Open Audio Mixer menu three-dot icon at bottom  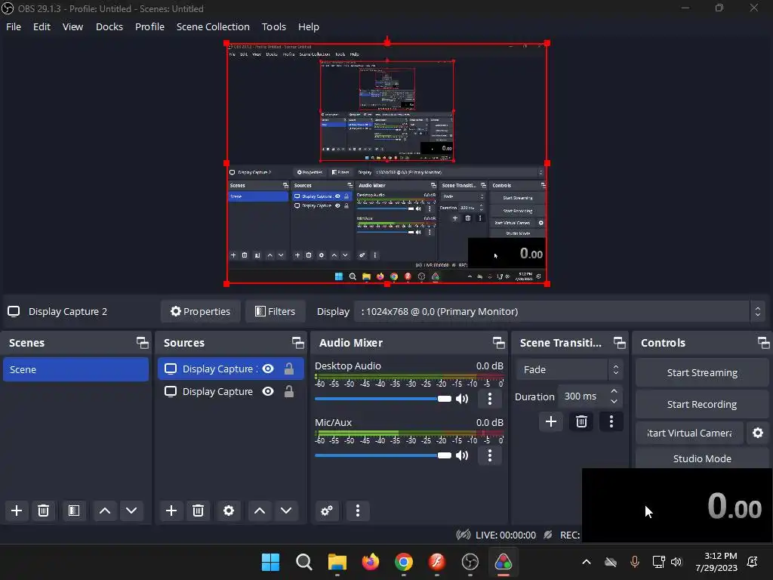(357, 511)
